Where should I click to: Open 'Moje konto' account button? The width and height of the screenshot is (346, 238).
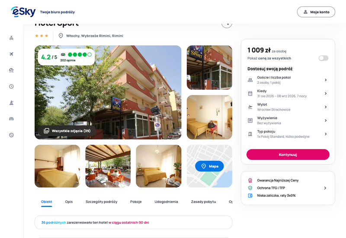coord(316,12)
